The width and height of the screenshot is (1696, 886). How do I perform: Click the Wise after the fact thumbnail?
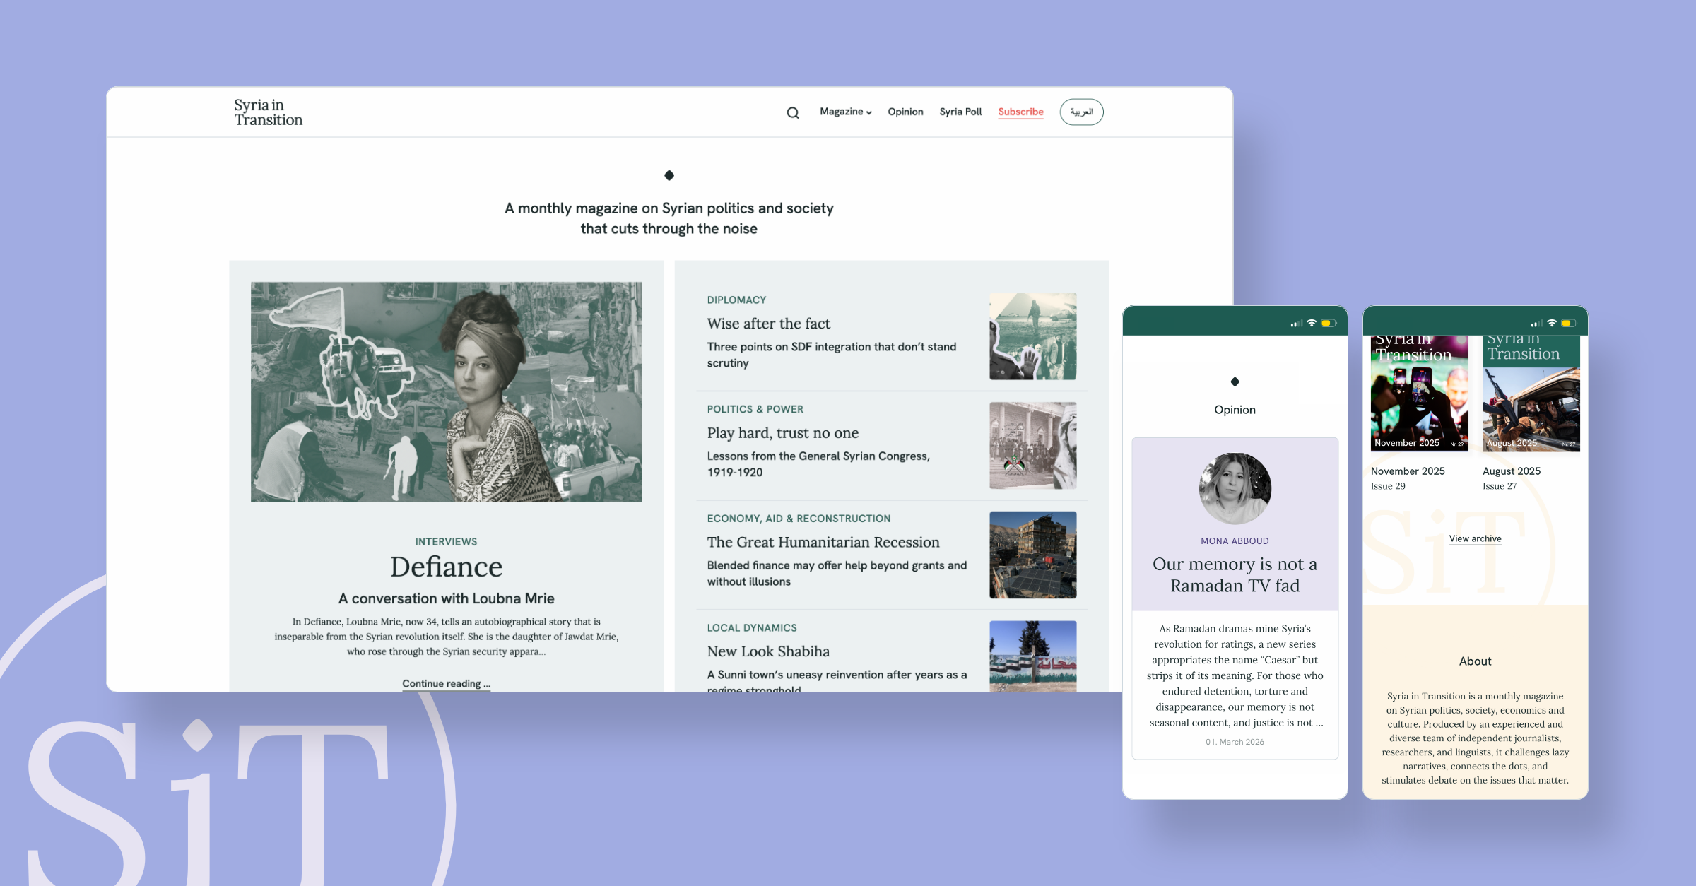(1033, 336)
